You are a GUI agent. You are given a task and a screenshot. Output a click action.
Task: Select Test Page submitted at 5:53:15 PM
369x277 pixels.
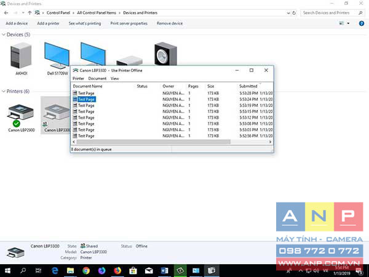[x=172, y=111]
